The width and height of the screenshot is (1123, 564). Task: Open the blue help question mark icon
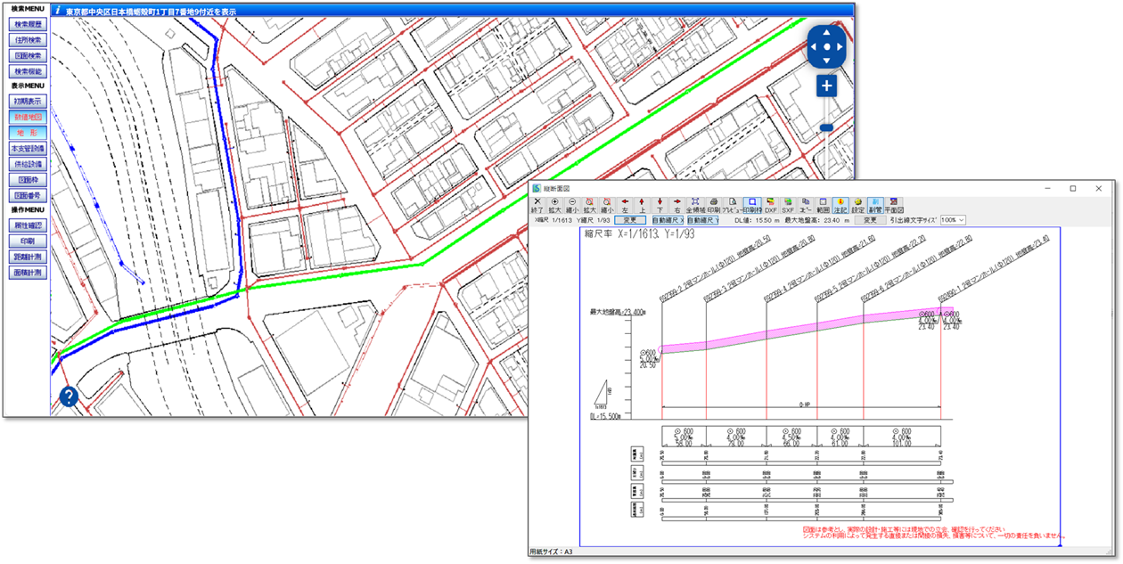tap(69, 397)
